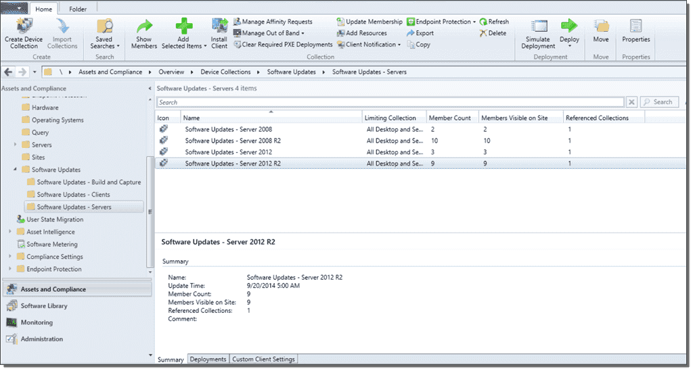The image size is (693, 371).
Task: Click in the Search input field
Action: coord(390,102)
